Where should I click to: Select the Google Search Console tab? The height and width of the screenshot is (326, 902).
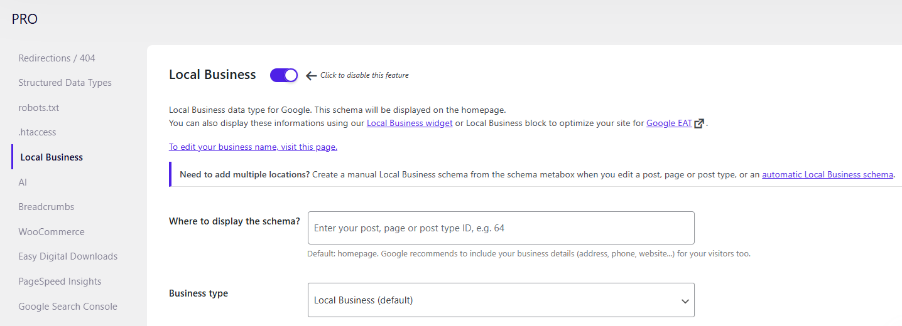[68, 307]
